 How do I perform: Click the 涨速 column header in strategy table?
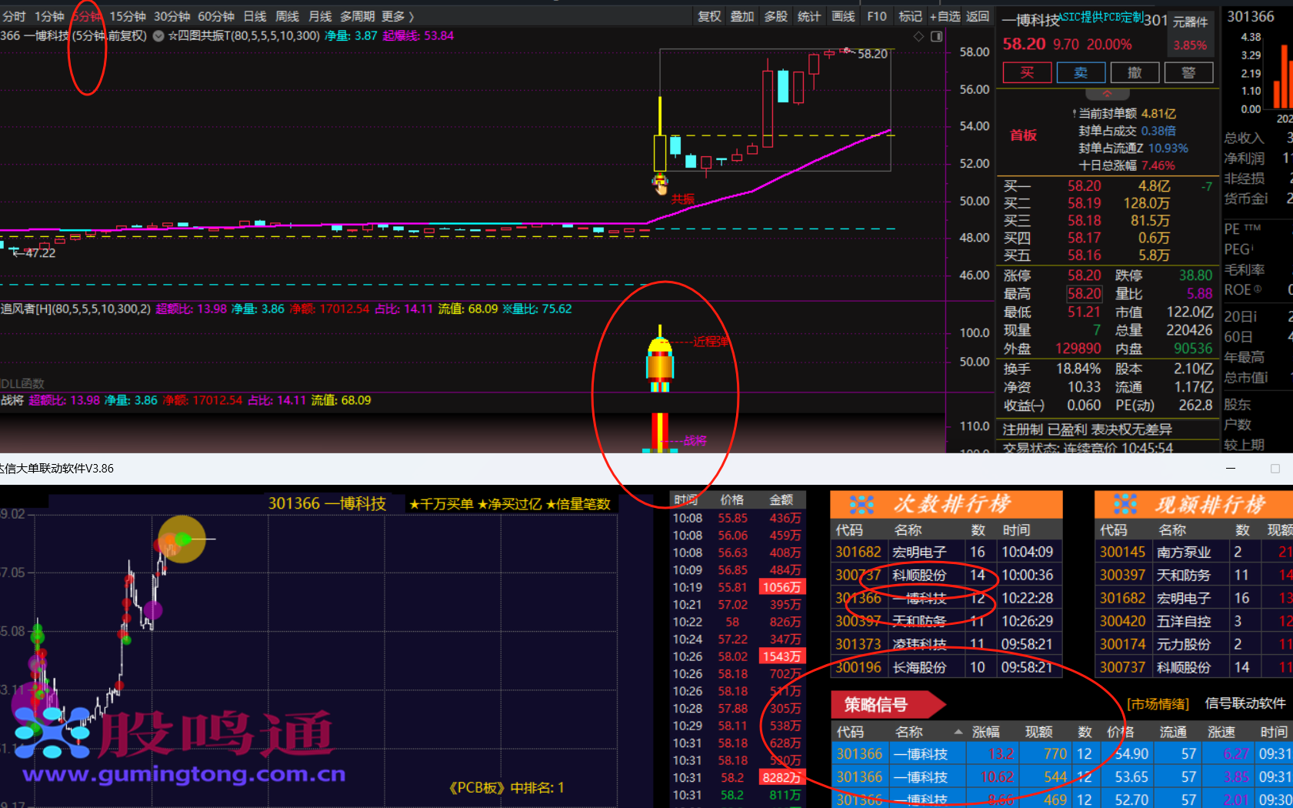tap(1221, 732)
